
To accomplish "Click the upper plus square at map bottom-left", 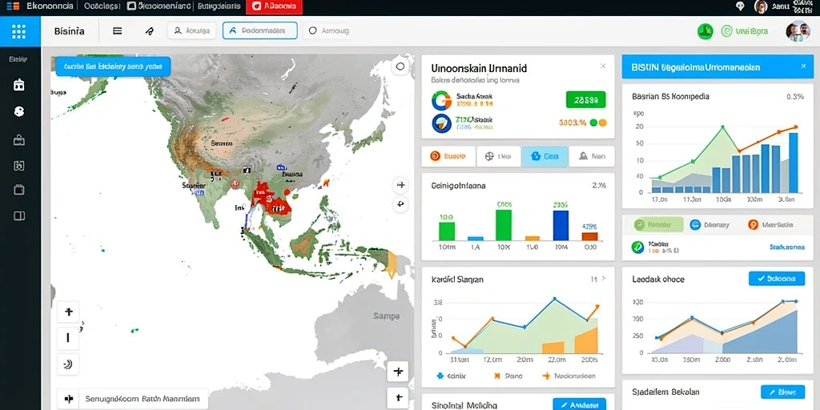I will tap(68, 313).
